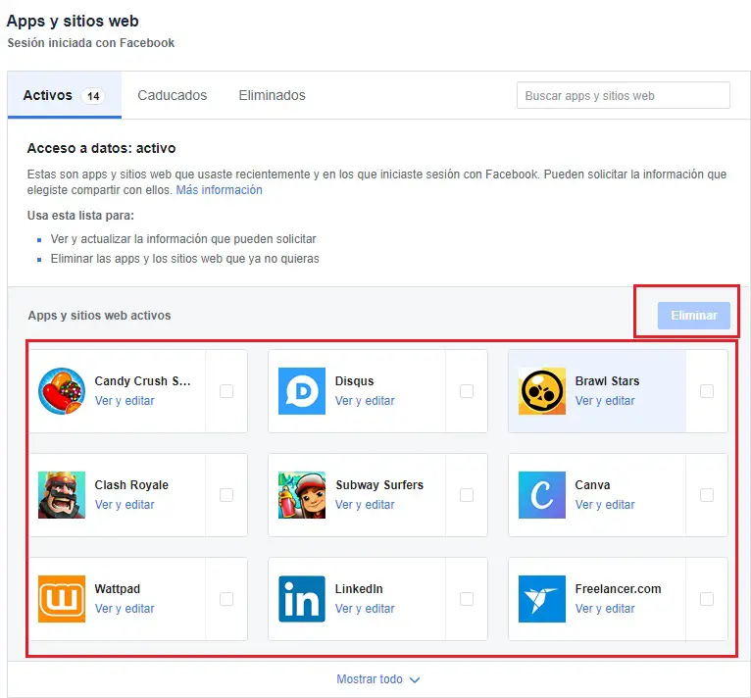The height and width of the screenshot is (698, 751).
Task: Open Ver y editar for Canva
Action: tap(605, 505)
